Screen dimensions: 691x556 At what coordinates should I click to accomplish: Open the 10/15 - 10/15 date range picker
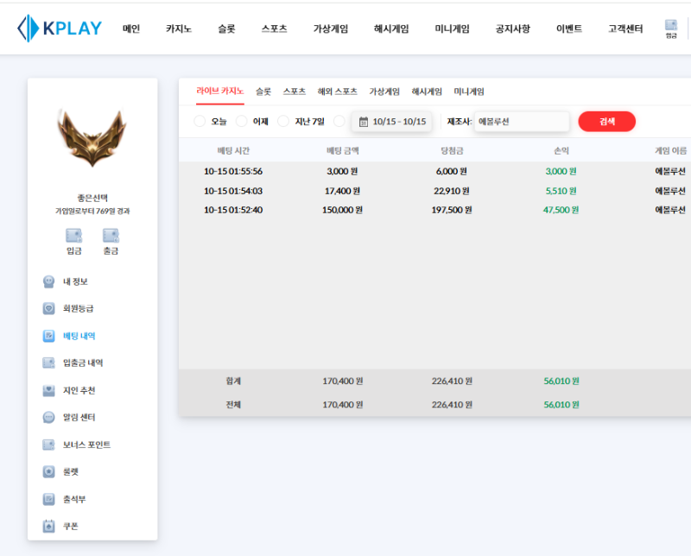pyautogui.click(x=392, y=122)
